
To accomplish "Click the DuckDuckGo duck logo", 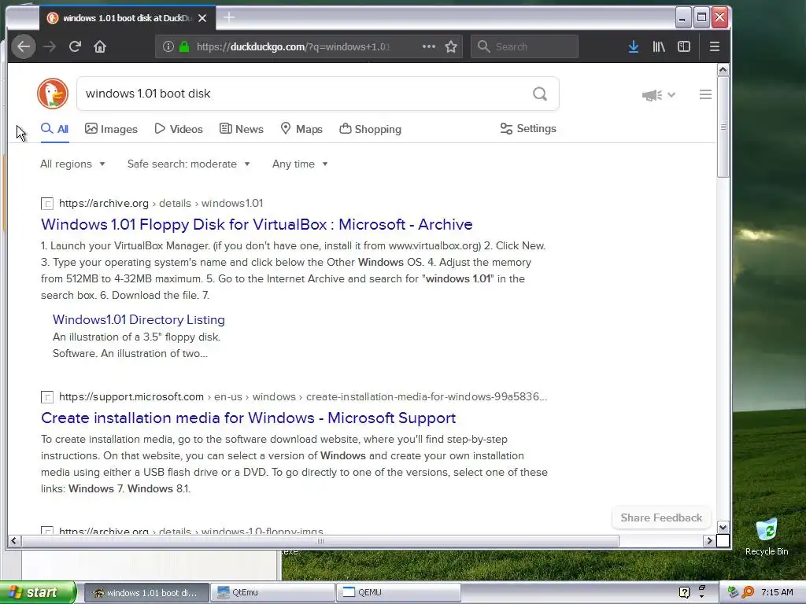I will 53,94.
